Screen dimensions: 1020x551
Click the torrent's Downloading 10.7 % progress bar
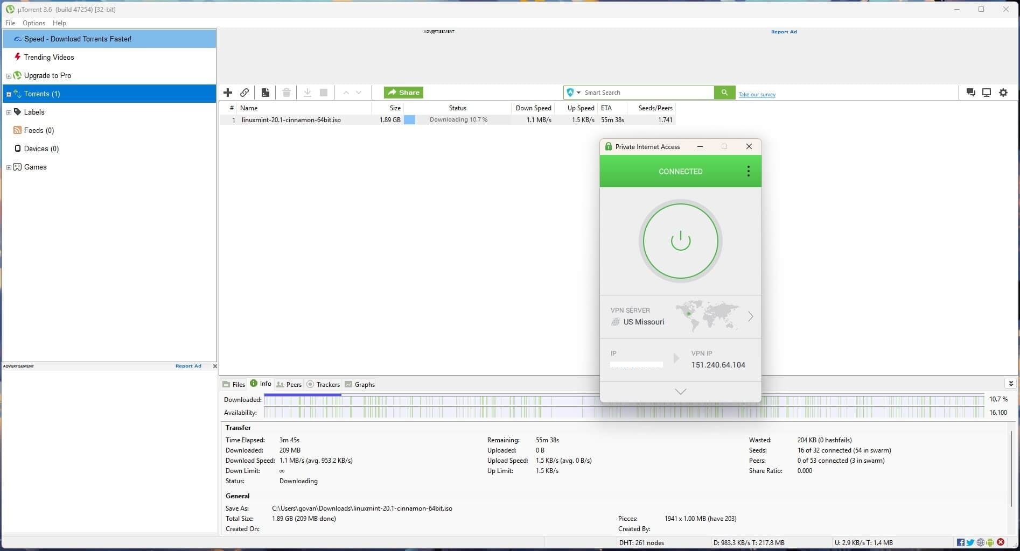[458, 120]
